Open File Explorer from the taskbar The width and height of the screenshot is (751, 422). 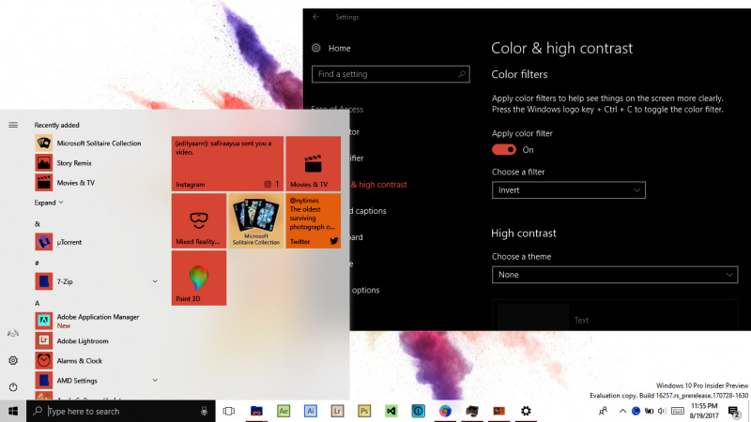[256, 411]
